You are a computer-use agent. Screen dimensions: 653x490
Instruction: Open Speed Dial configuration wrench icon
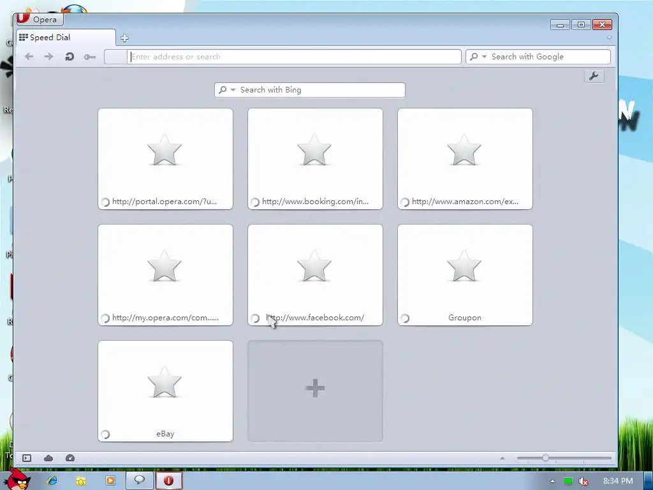(x=594, y=77)
